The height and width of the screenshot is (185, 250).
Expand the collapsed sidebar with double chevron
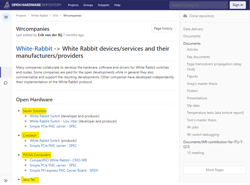point(6,180)
